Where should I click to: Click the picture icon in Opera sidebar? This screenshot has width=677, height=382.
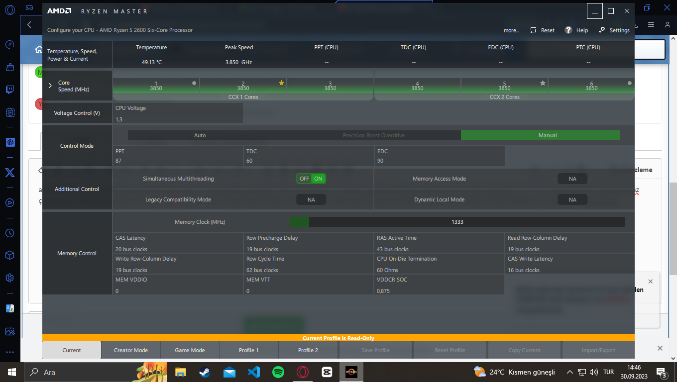click(10, 331)
